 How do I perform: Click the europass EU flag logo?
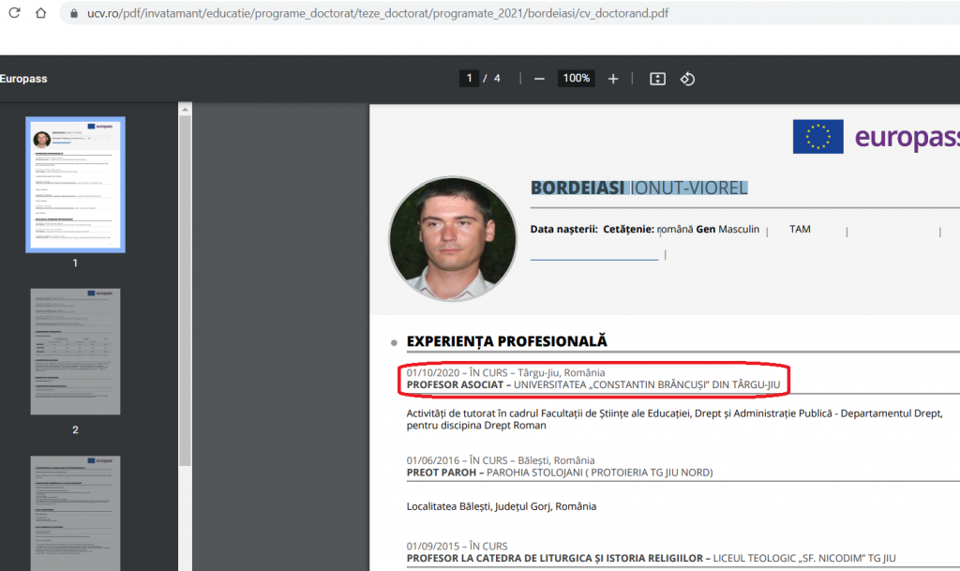tap(817, 137)
